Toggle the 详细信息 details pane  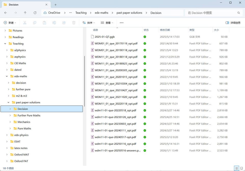click(x=233, y=23)
